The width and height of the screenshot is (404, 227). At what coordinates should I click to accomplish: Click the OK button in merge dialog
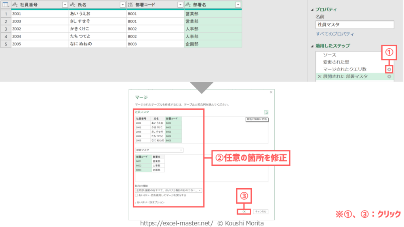(x=244, y=212)
